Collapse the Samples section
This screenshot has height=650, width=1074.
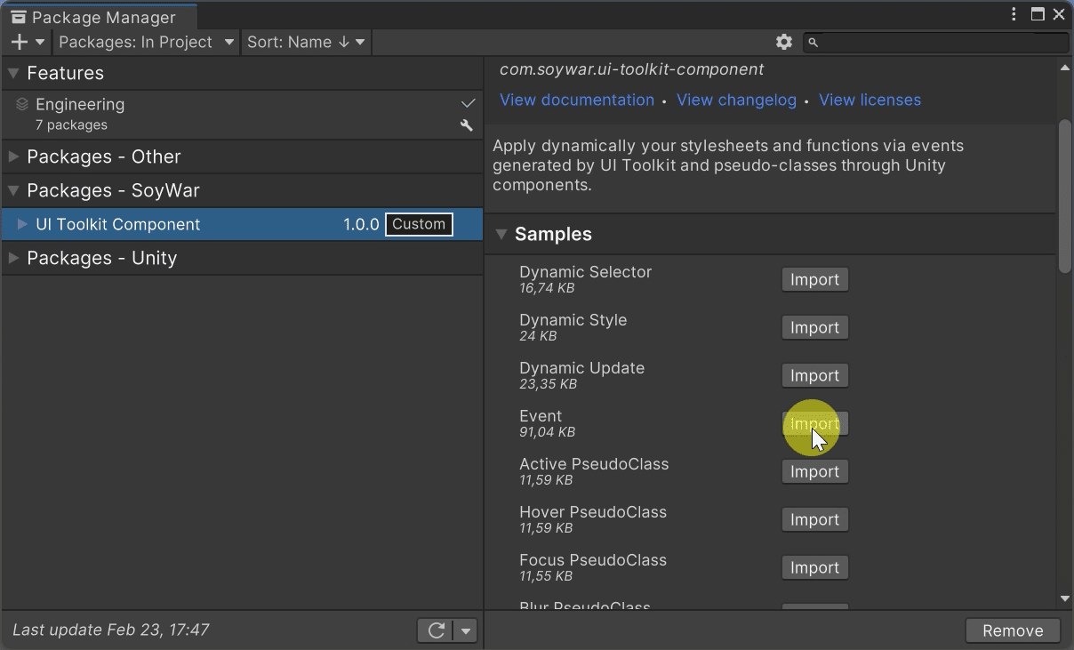click(501, 234)
